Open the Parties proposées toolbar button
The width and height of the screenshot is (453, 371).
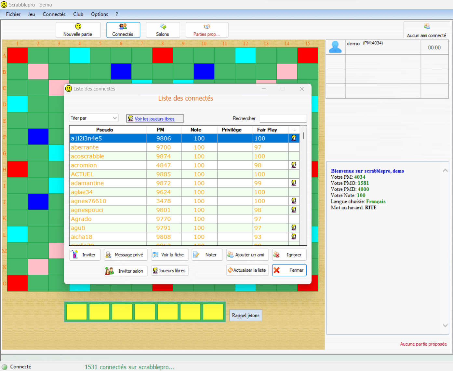pyautogui.click(x=207, y=30)
